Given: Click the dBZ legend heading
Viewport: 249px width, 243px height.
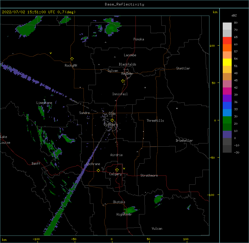Looking at the screenshot, I should [234, 15].
